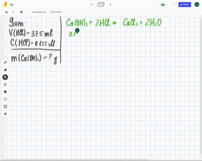
Task: Add a sticky note
Action: pyautogui.click(x=5, y=85)
